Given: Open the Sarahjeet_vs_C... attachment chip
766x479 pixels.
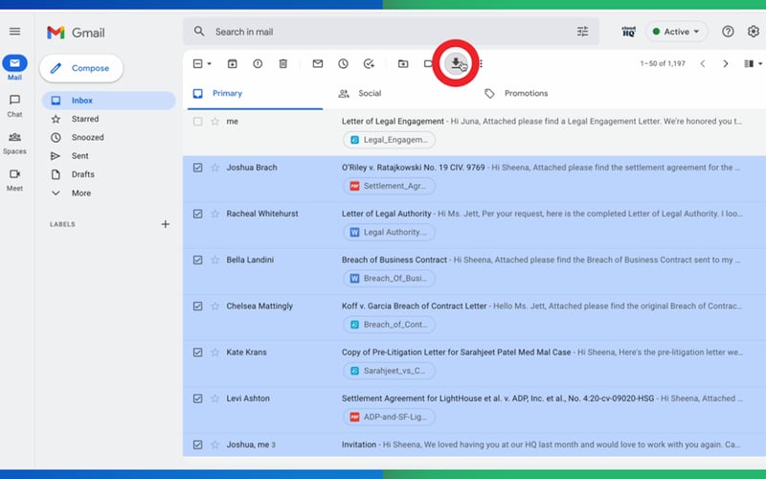Looking at the screenshot, I should point(389,371).
